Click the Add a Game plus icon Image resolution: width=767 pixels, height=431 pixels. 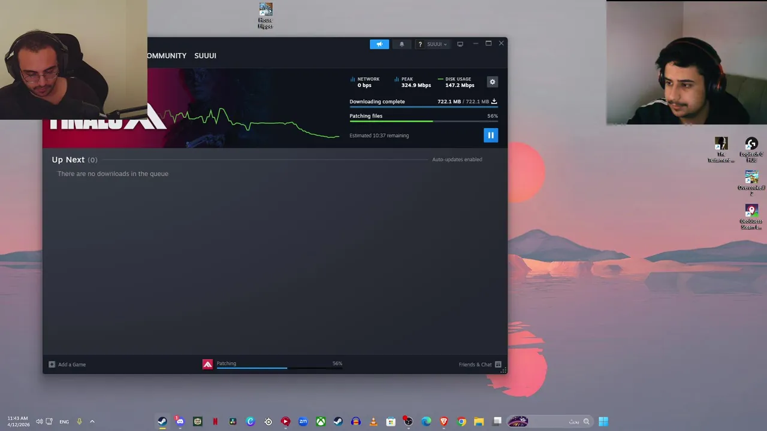[52, 365]
